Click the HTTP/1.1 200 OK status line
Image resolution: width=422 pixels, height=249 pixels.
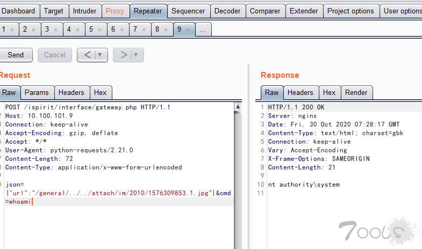click(x=296, y=107)
